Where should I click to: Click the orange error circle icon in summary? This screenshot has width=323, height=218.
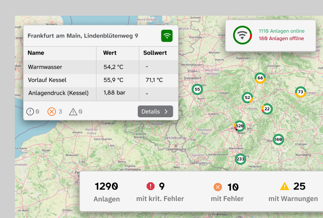[x=218, y=187]
